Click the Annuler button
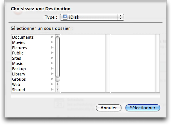 (x=109, y=108)
